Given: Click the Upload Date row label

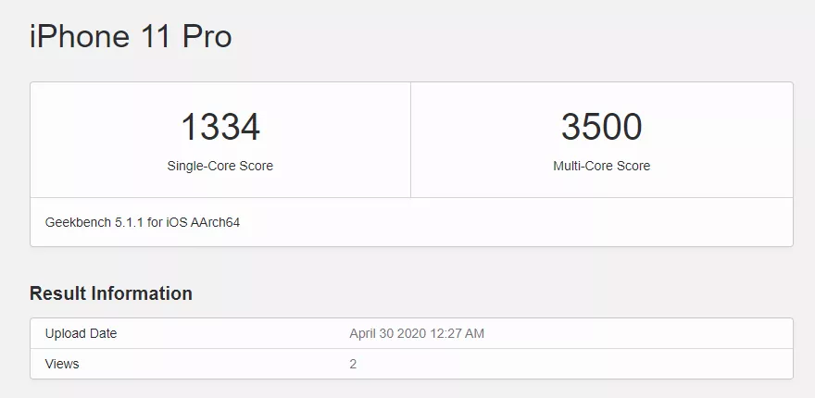Looking at the screenshot, I should pyautogui.click(x=81, y=333).
